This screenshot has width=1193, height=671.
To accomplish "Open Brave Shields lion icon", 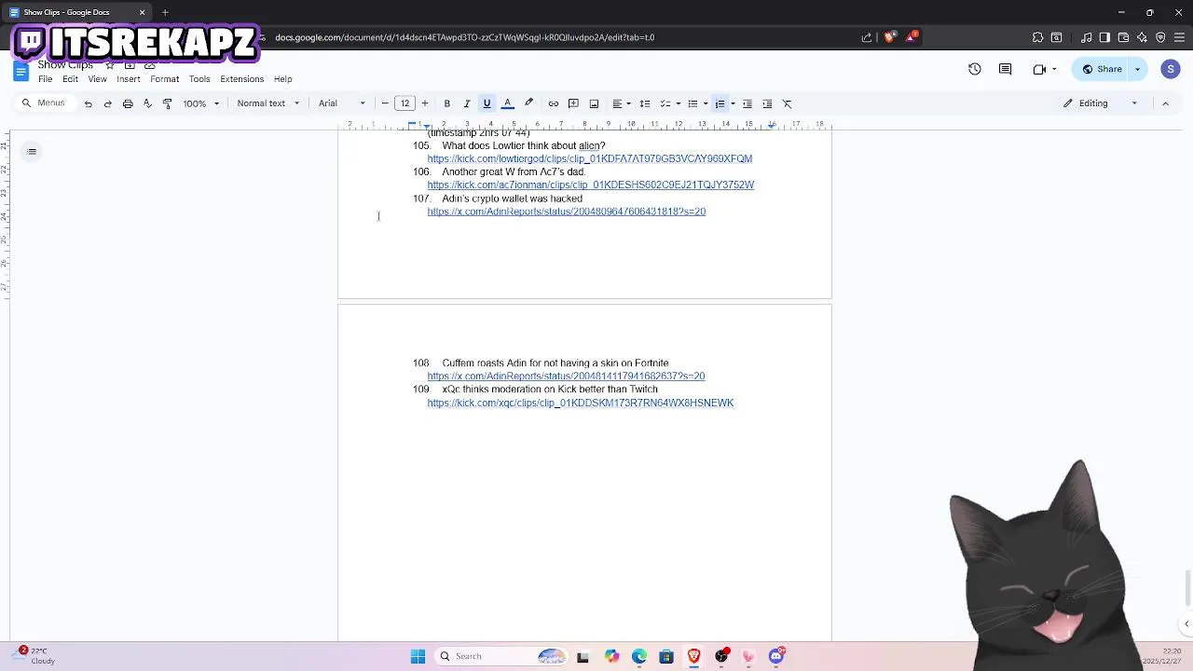I will 889,37.
